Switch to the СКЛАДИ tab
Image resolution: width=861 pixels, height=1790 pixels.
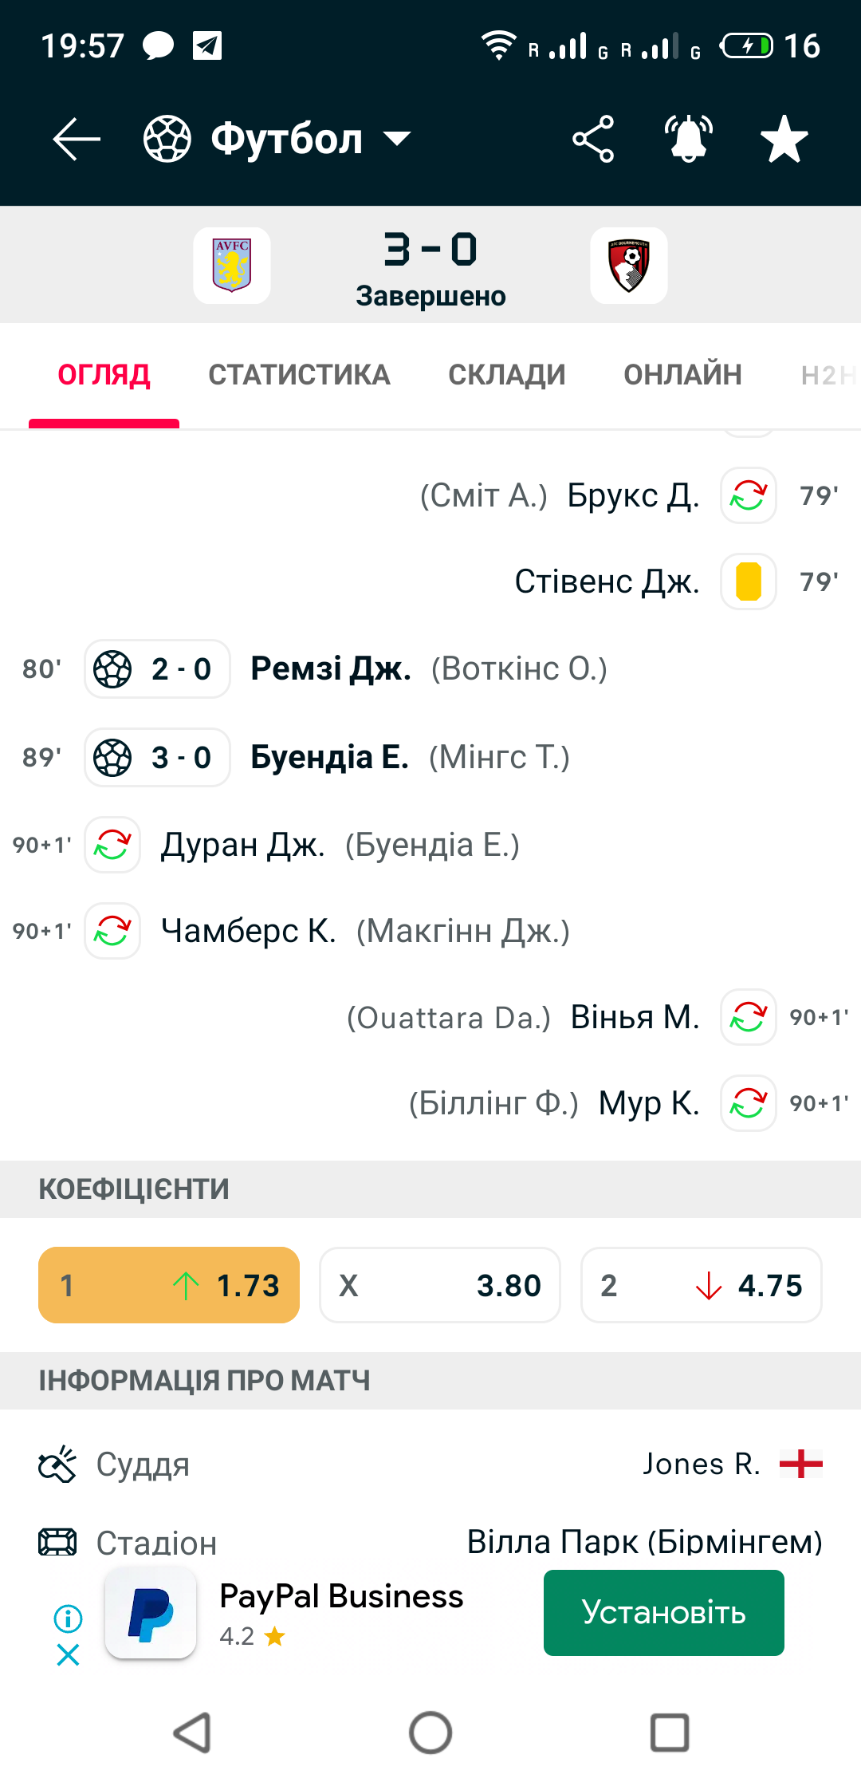tap(507, 375)
